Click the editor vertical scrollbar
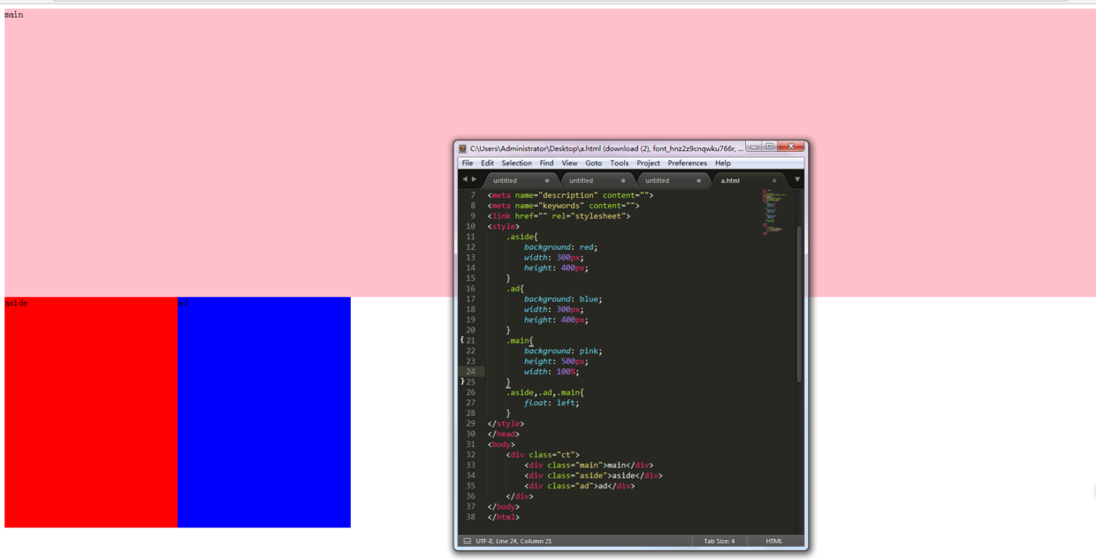Viewport: 1096px width, 560px height. 799,305
